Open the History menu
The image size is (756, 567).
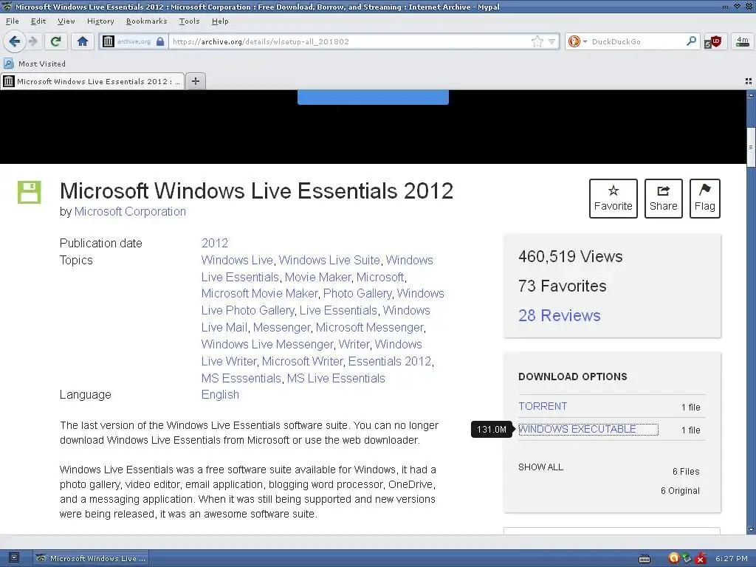pos(100,21)
